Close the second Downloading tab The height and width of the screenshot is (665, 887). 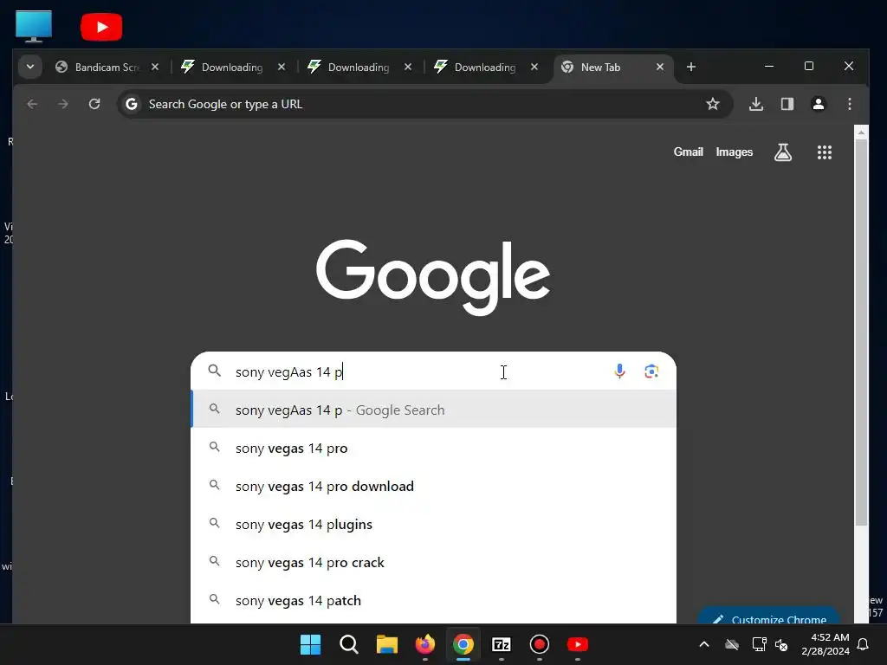coord(408,67)
